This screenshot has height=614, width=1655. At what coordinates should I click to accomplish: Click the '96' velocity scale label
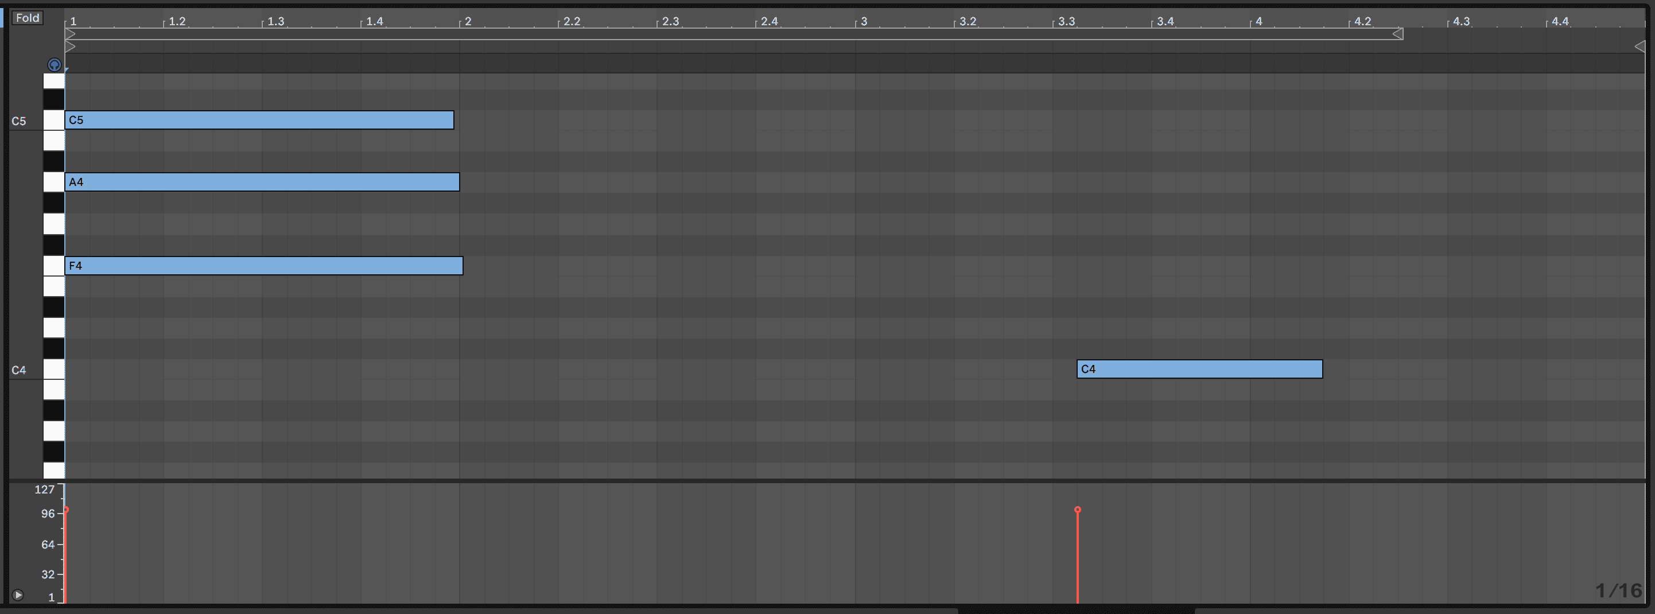click(x=48, y=514)
